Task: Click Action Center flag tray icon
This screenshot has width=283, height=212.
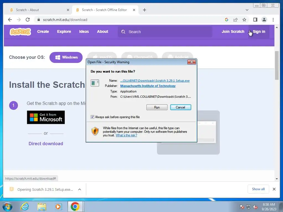Action: pos(242,207)
